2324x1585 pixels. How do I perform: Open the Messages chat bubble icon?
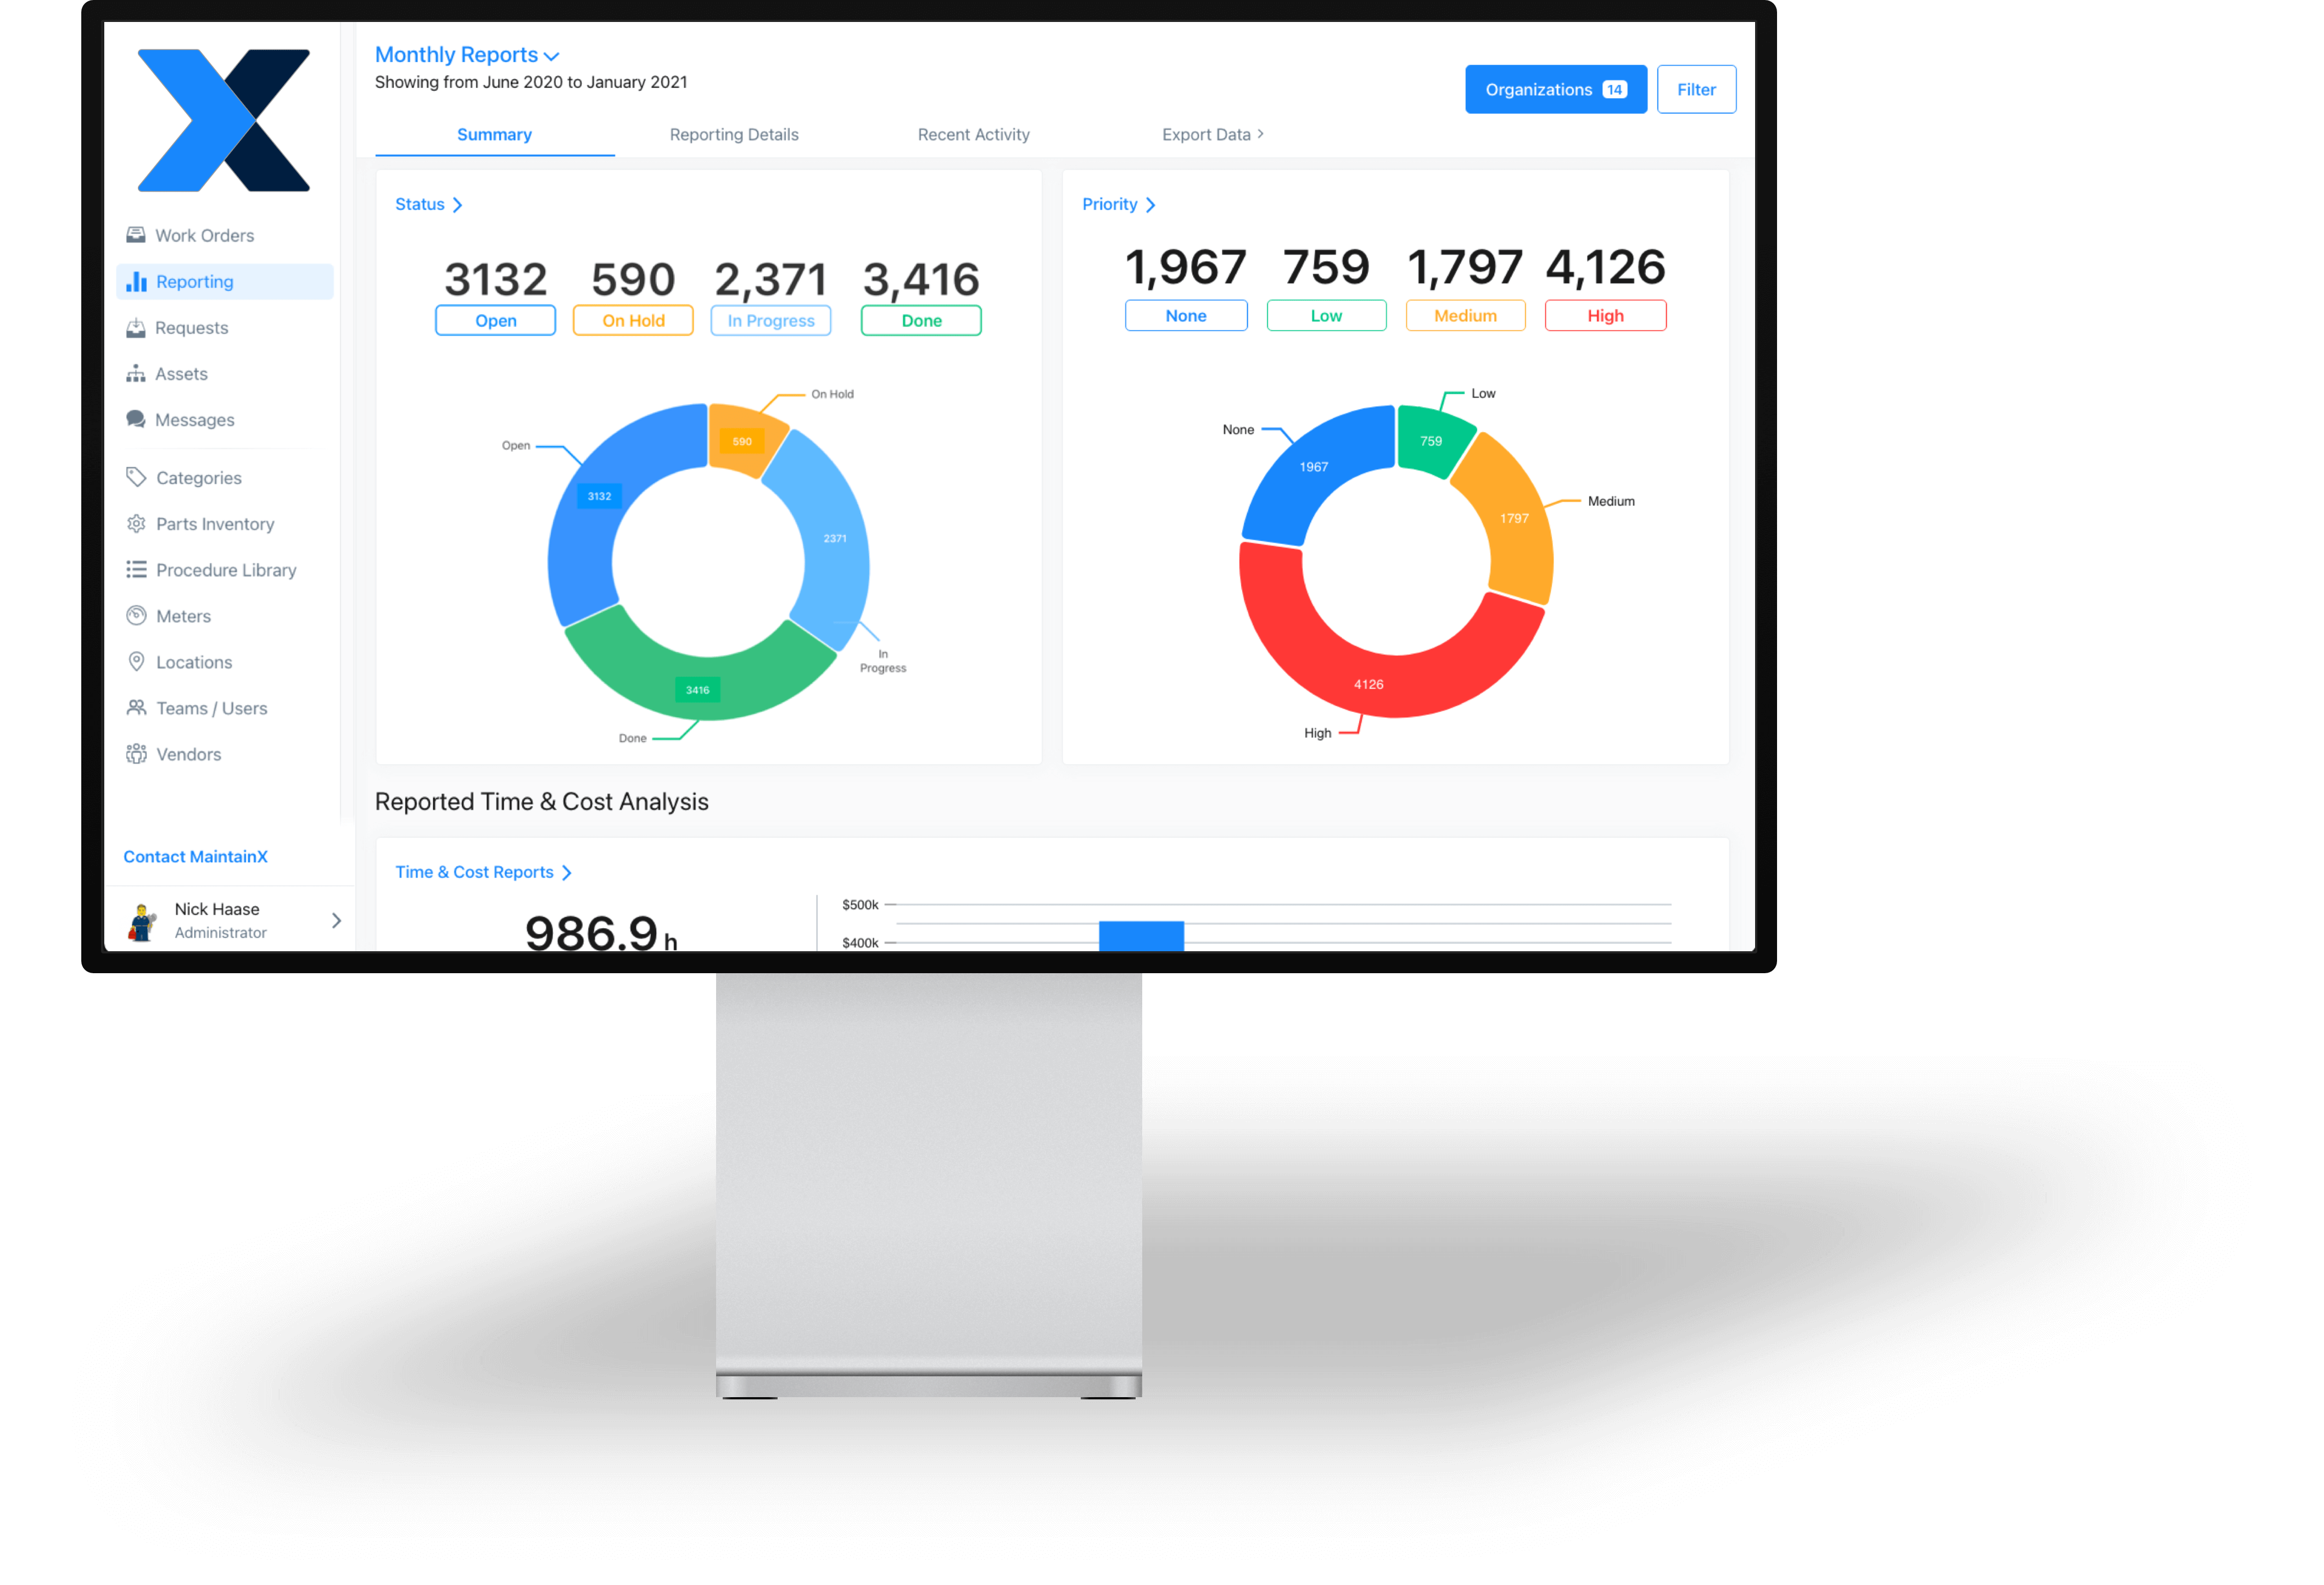point(136,419)
